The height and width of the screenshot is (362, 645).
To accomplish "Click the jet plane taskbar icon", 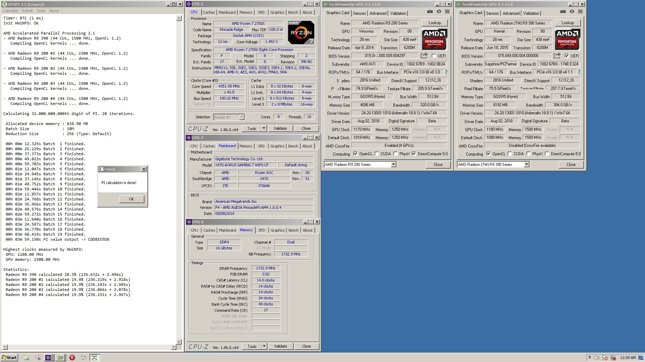I will pos(83,358).
